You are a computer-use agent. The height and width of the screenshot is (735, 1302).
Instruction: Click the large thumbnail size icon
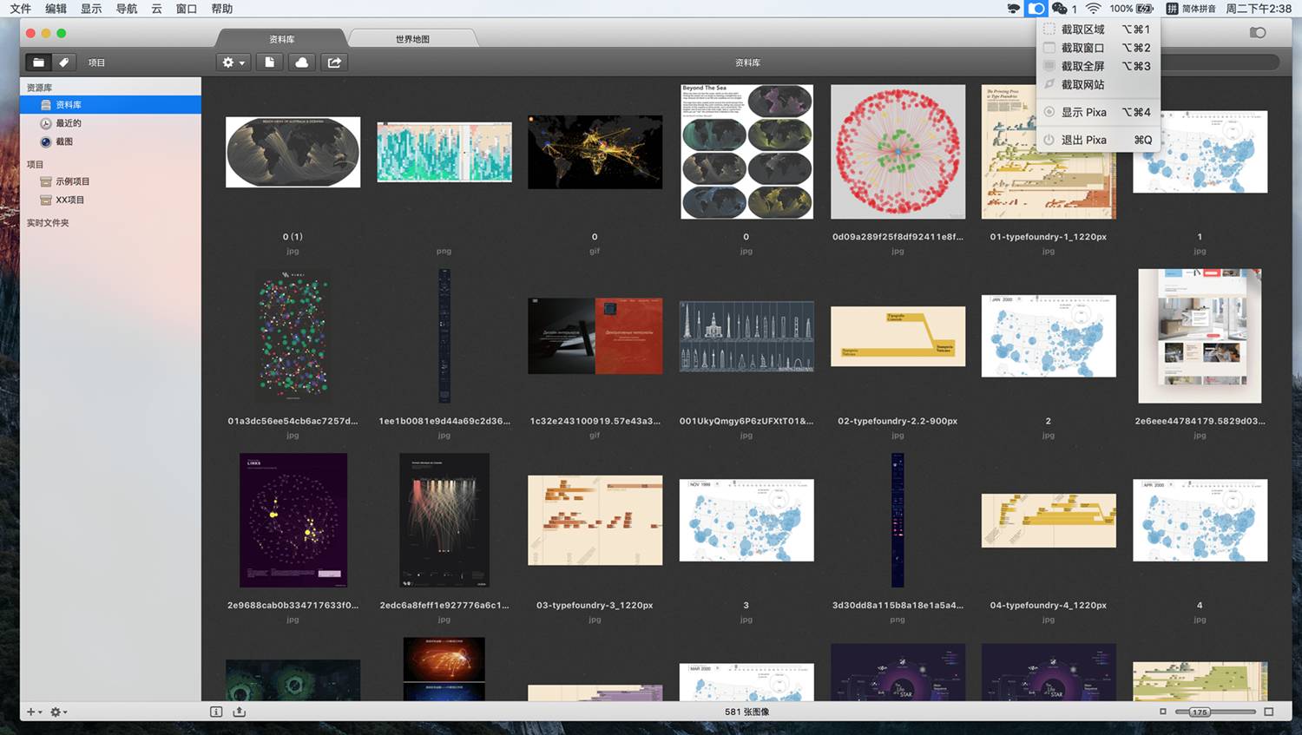point(1268,712)
